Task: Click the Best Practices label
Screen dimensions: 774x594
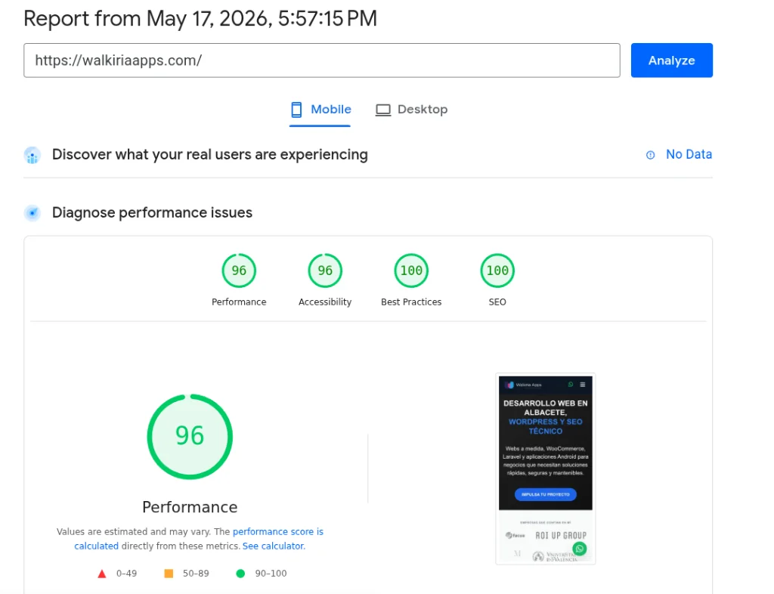Action: [411, 302]
